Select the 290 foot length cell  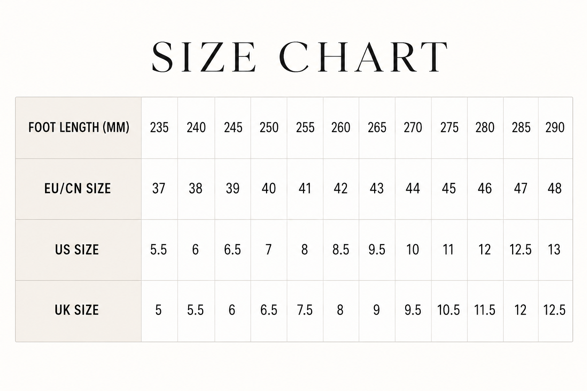(555, 128)
